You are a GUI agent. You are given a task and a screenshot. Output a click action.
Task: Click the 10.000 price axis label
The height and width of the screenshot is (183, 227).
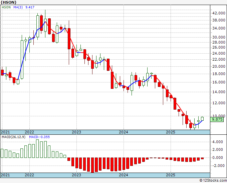pyautogui.click(x=219, y=116)
